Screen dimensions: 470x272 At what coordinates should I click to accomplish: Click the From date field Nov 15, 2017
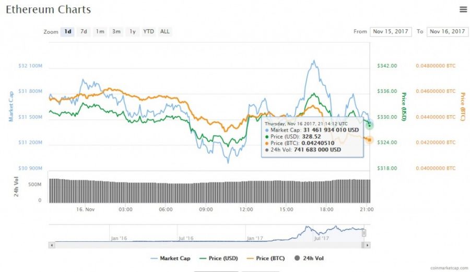391,31
